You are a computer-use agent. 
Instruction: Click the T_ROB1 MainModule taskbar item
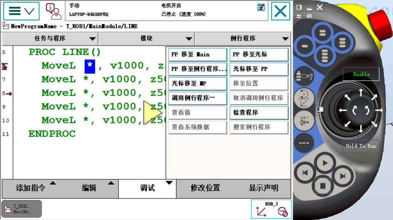coord(21,209)
